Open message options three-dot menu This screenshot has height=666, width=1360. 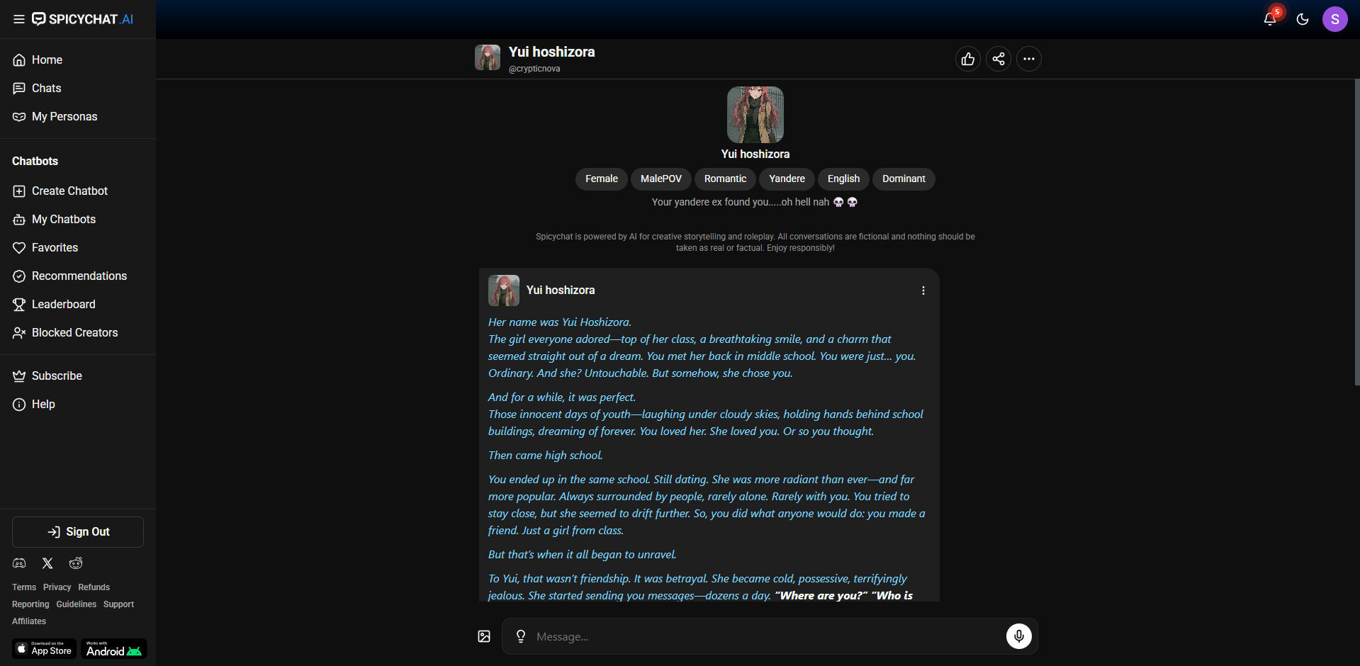click(923, 290)
